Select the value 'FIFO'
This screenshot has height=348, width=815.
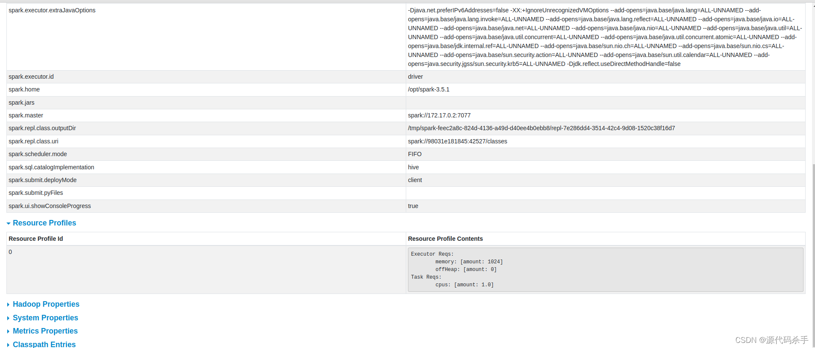[415, 154]
